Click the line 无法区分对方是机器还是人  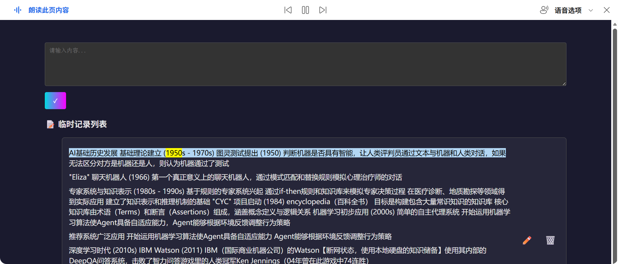[149, 164]
